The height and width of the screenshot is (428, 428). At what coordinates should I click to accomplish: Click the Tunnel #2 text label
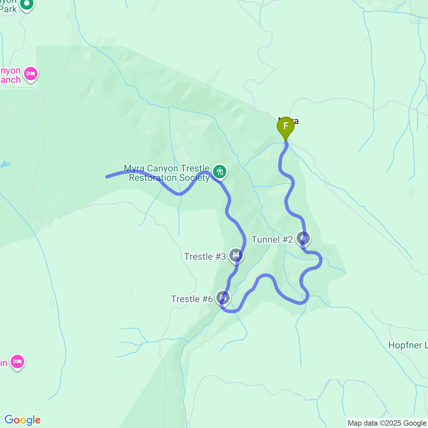click(x=272, y=239)
